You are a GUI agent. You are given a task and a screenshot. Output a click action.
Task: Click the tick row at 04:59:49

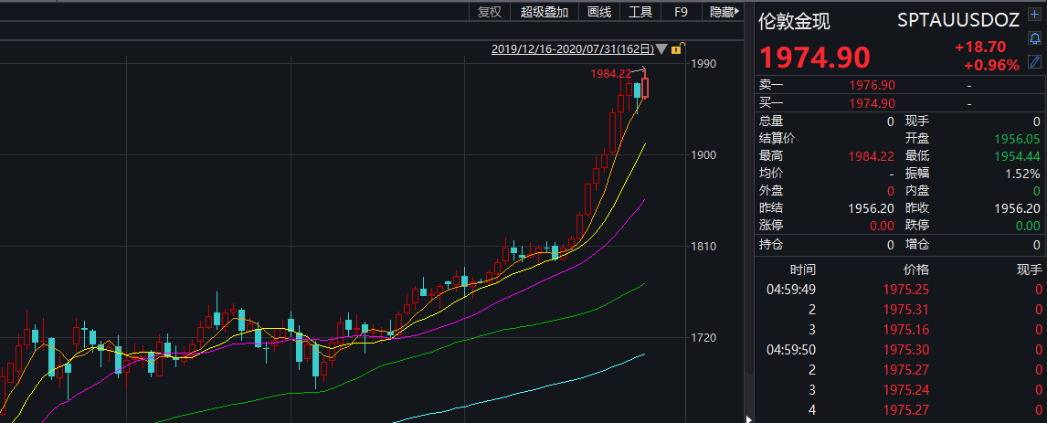[x=900, y=290]
